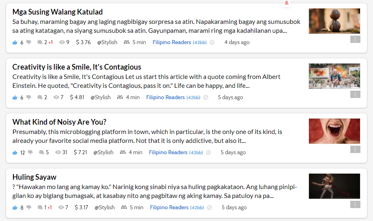The image size is (373, 221).
Task: Open three-dot options for Creativity article
Action: point(355,94)
